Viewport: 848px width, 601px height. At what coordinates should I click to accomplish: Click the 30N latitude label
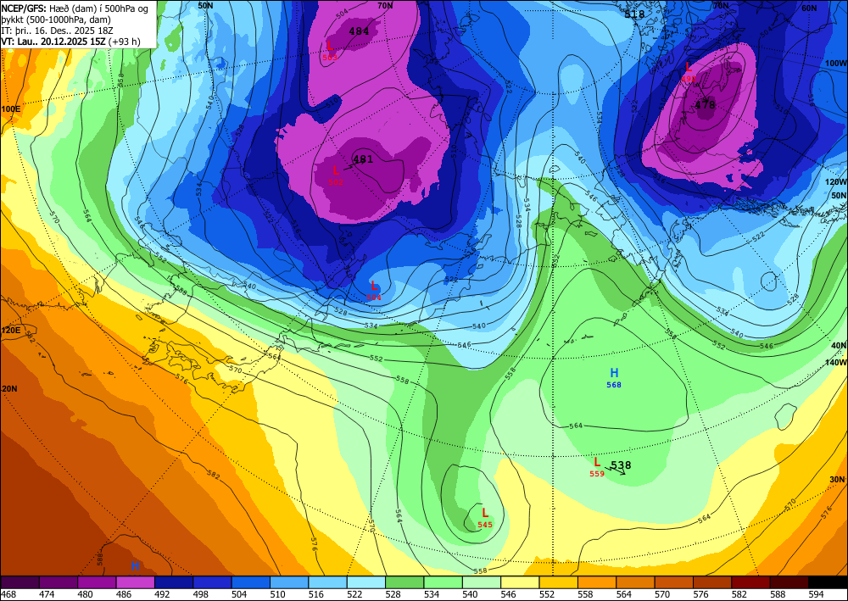point(837,480)
